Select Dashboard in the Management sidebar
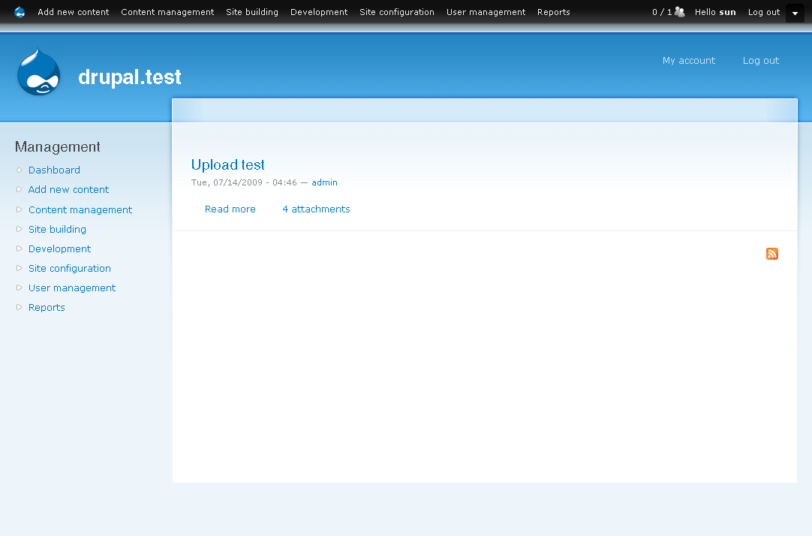Image resolution: width=812 pixels, height=536 pixels. pos(54,170)
